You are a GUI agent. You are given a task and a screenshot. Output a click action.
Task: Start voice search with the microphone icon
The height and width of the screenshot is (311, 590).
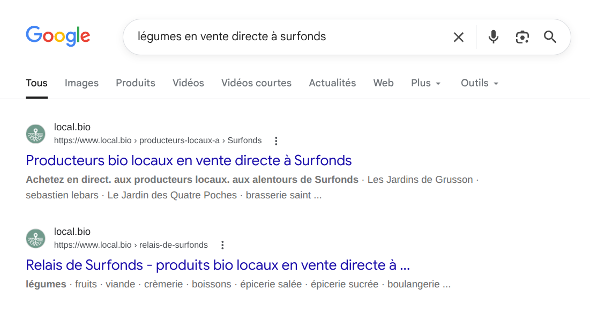494,37
